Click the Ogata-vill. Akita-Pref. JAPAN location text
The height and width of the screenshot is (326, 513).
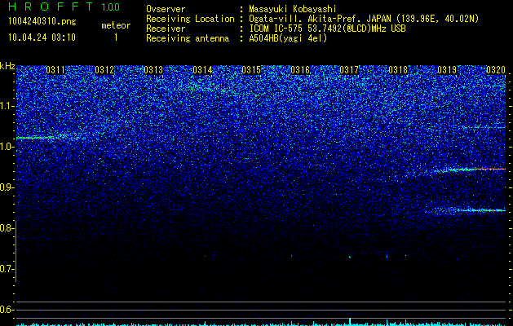(x=364, y=19)
